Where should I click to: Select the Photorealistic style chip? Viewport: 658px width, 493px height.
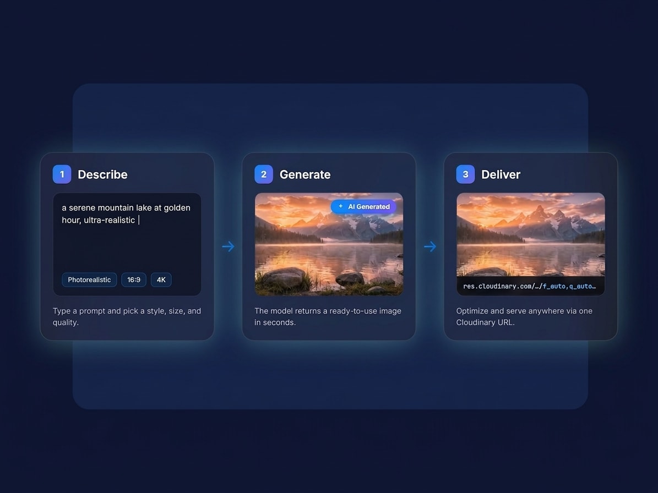(x=89, y=280)
